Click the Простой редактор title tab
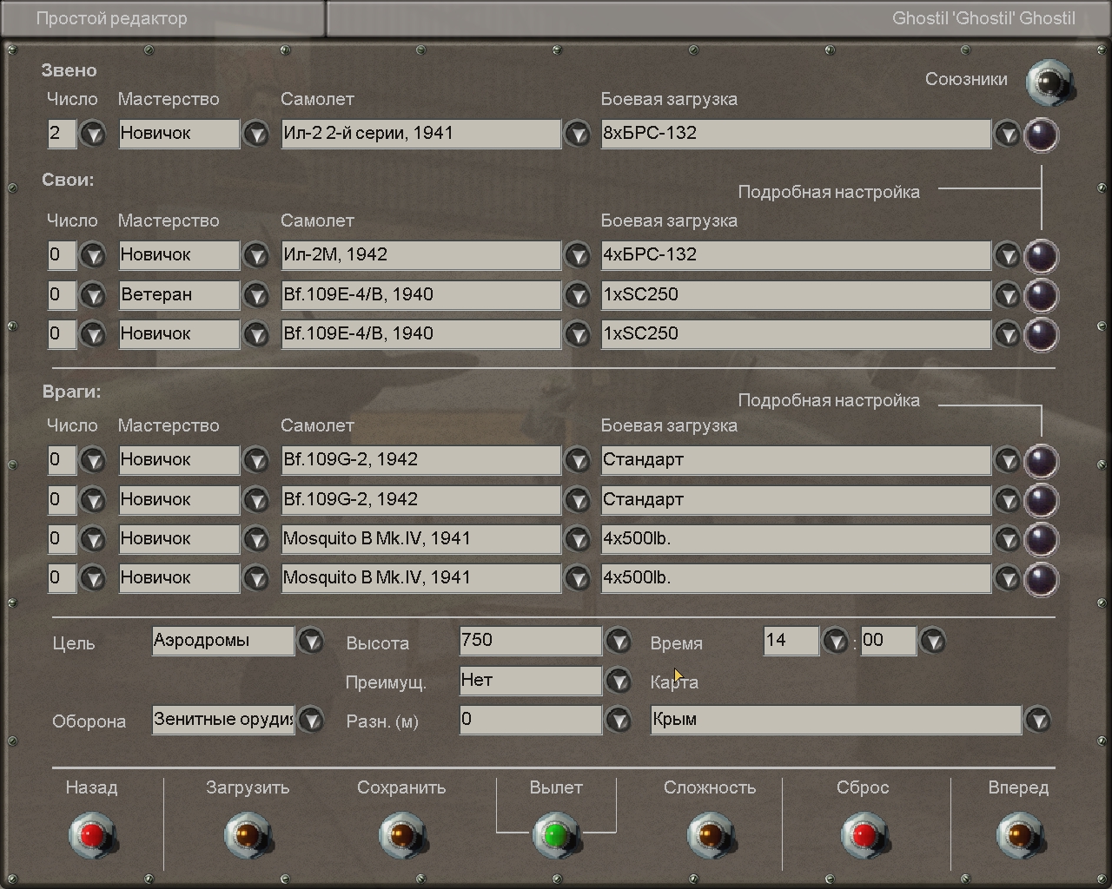1112x889 pixels. click(x=111, y=18)
